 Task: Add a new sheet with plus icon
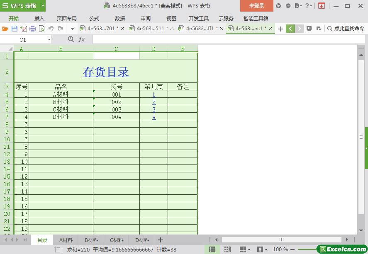tap(161, 240)
